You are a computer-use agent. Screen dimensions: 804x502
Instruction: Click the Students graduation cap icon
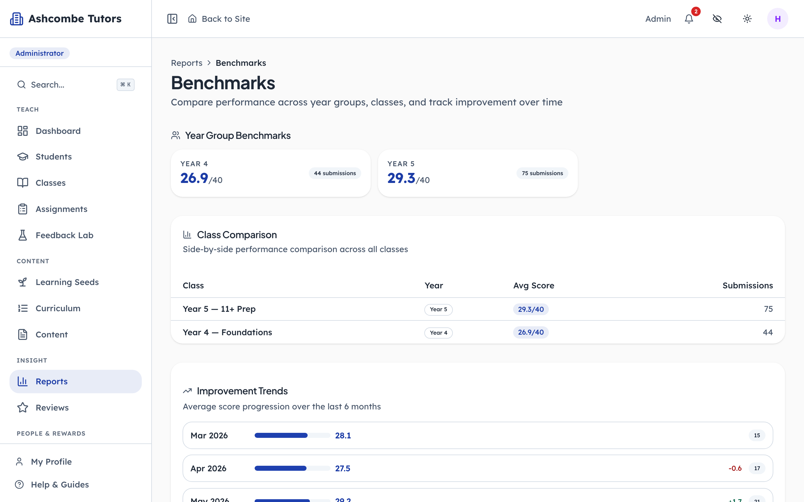coord(23,157)
